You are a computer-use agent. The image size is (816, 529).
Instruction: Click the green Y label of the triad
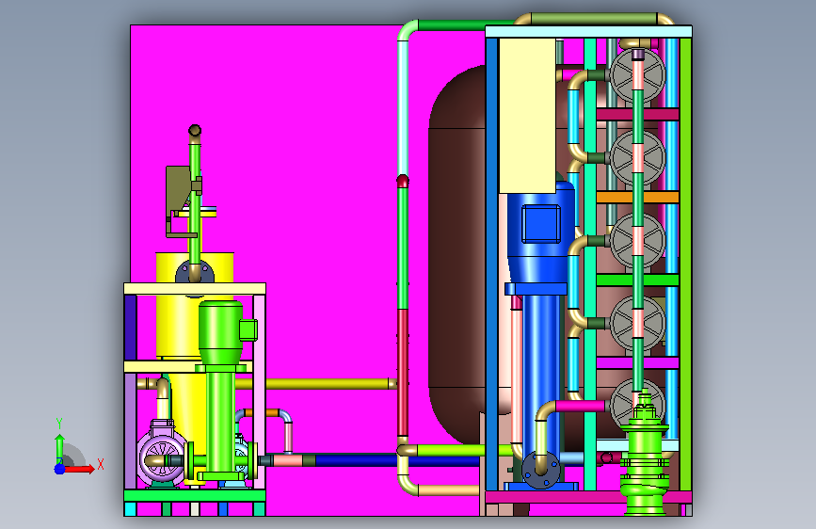pyautogui.click(x=59, y=424)
